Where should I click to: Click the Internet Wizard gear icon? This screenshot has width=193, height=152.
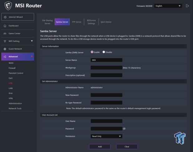[x=5, y=17]
